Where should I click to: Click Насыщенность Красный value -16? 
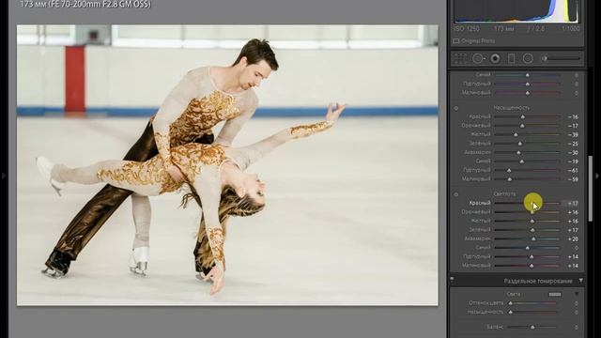[x=573, y=116]
